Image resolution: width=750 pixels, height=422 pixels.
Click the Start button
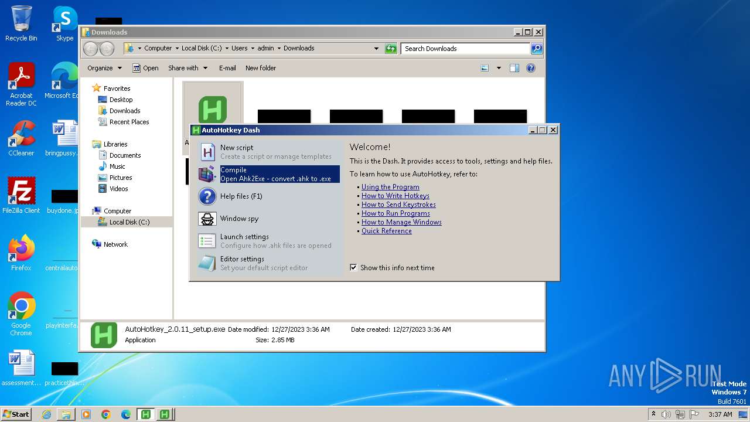(x=16, y=414)
